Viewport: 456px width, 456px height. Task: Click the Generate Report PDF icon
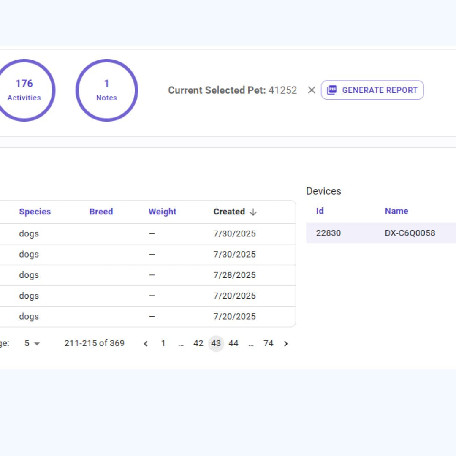coord(332,90)
